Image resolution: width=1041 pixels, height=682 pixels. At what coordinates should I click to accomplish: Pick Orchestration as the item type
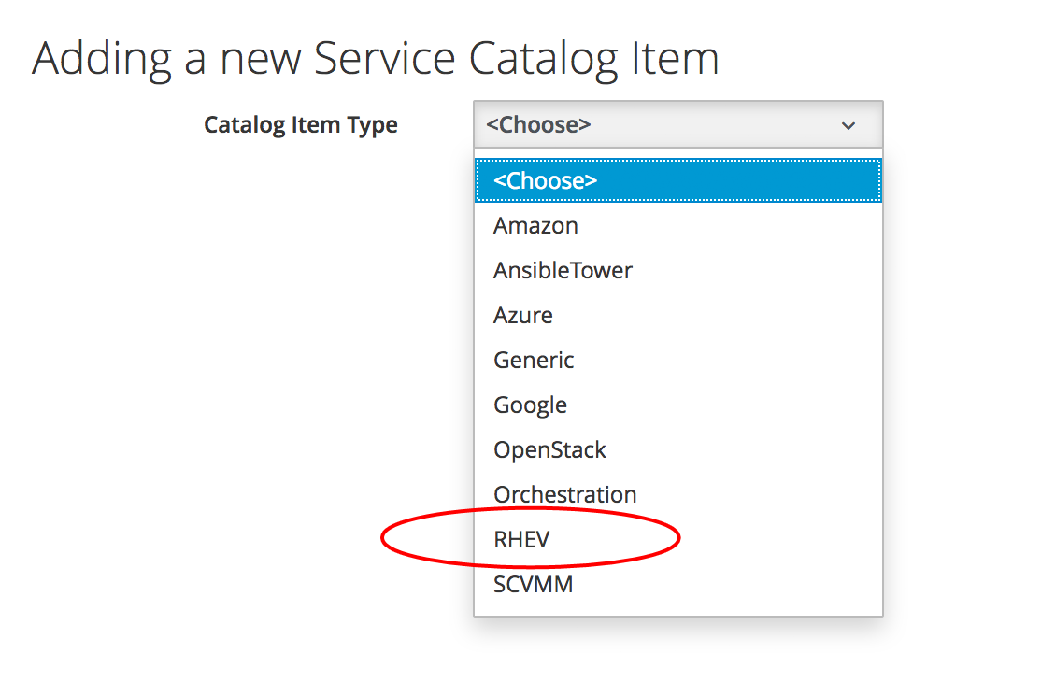pos(564,494)
